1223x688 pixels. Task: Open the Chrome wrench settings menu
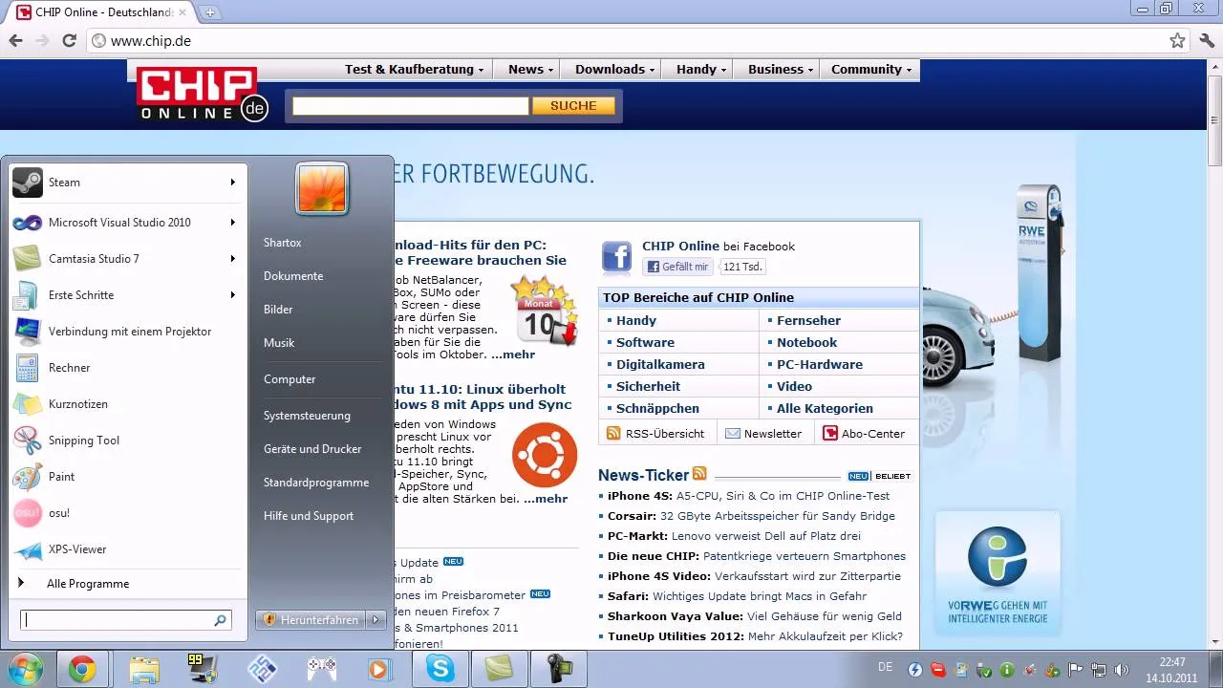click(1207, 41)
